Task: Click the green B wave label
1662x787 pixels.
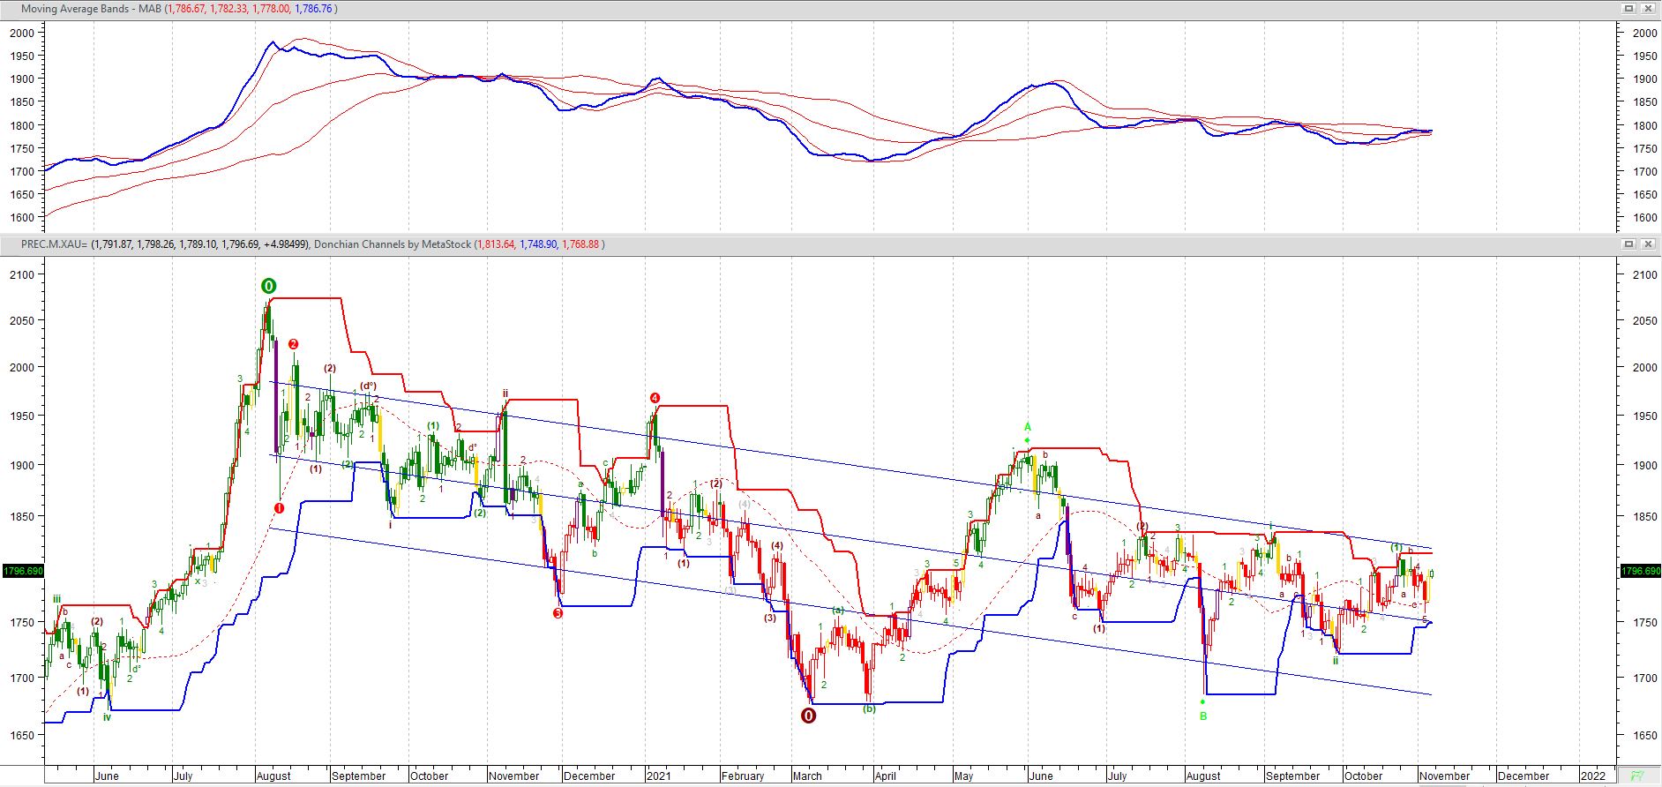Action: coord(1203,716)
